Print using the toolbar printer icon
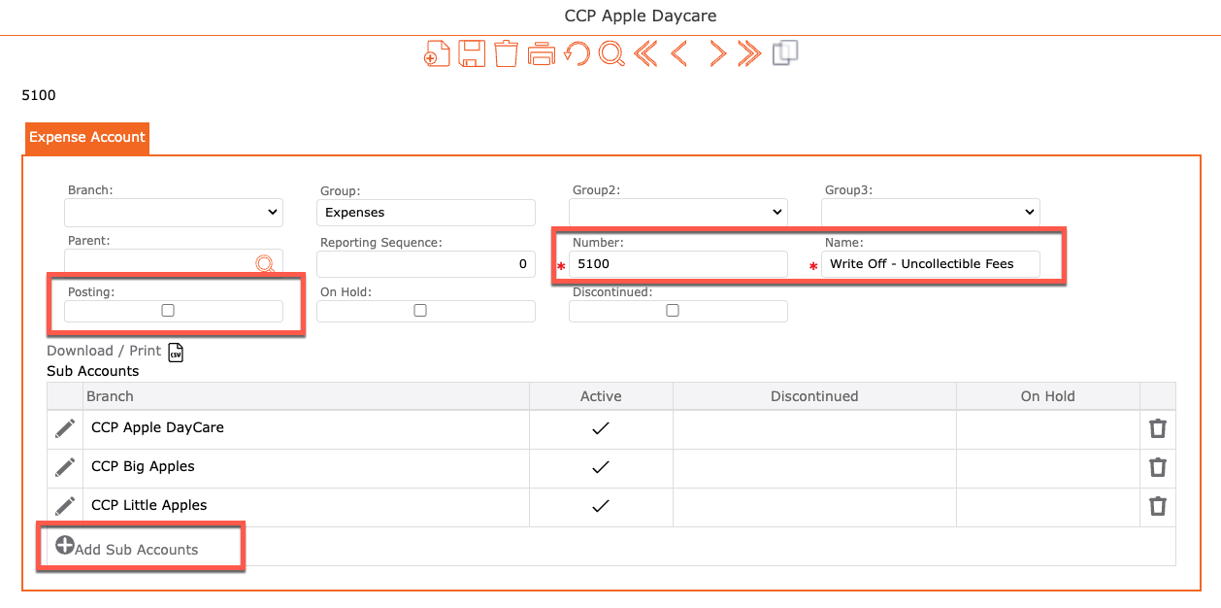The width and height of the screenshot is (1221, 608). coord(541,53)
